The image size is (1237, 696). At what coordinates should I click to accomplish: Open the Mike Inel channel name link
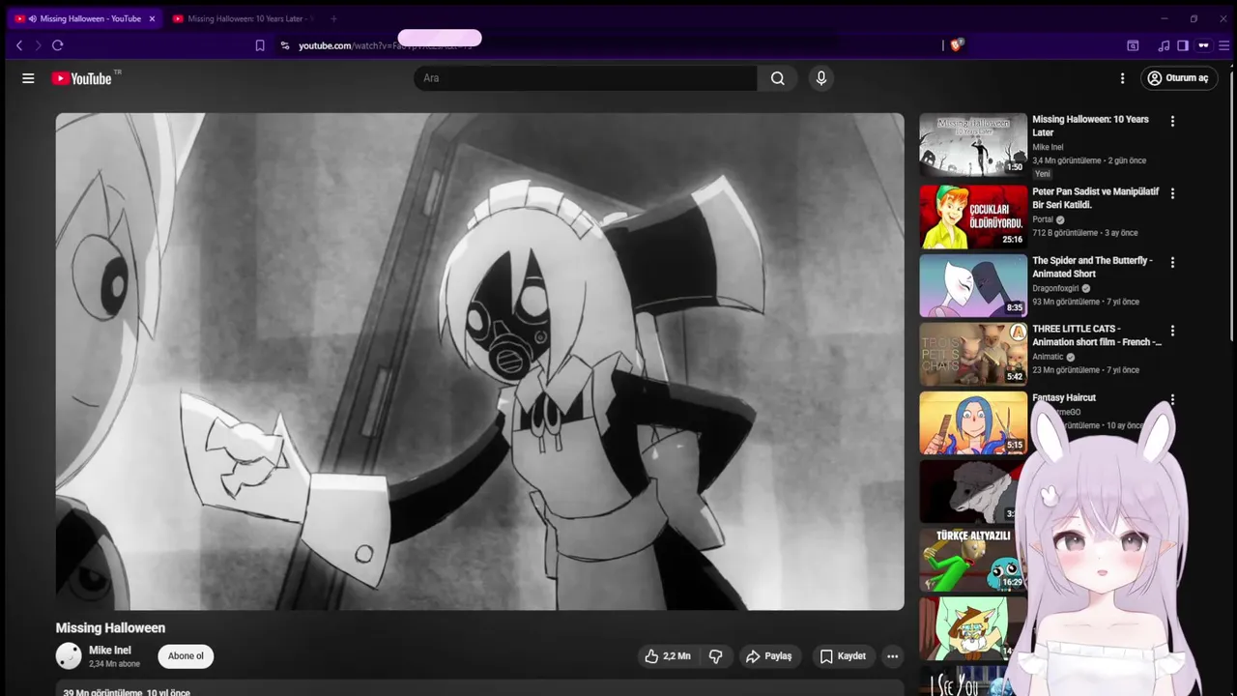pos(110,651)
